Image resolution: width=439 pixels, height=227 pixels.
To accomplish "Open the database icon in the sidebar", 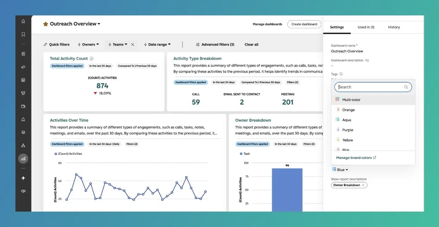I will pos(23,132).
